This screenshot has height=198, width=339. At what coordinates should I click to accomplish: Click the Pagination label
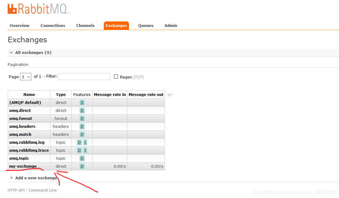18,64
